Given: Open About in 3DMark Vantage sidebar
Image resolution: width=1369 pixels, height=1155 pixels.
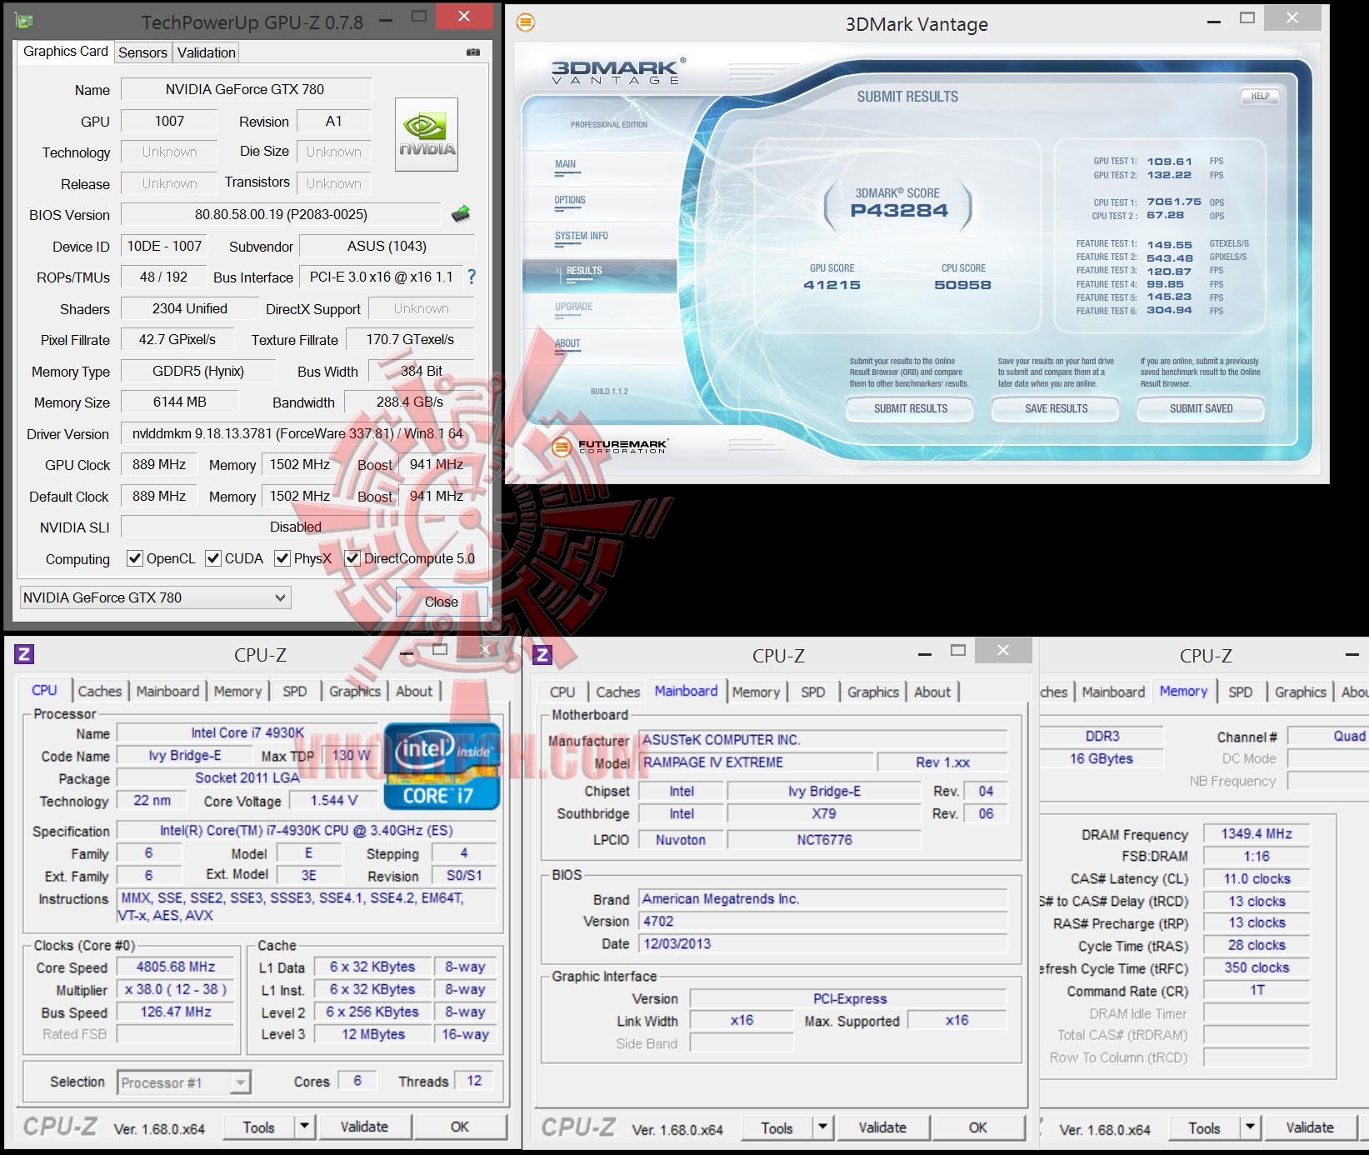Looking at the screenshot, I should (568, 343).
